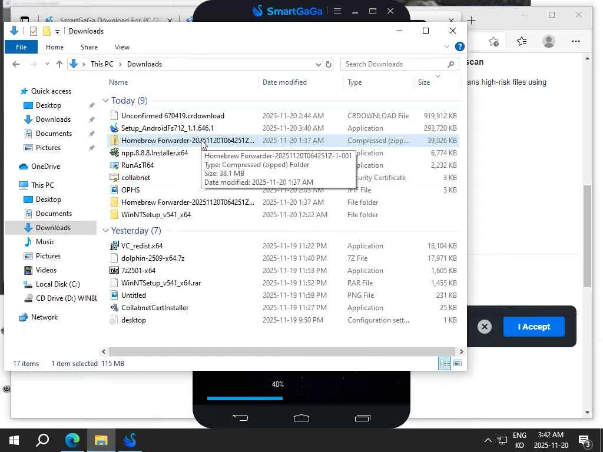
Task: Select WinNTSetup_v541_x64 folder
Action: pyautogui.click(x=155, y=215)
